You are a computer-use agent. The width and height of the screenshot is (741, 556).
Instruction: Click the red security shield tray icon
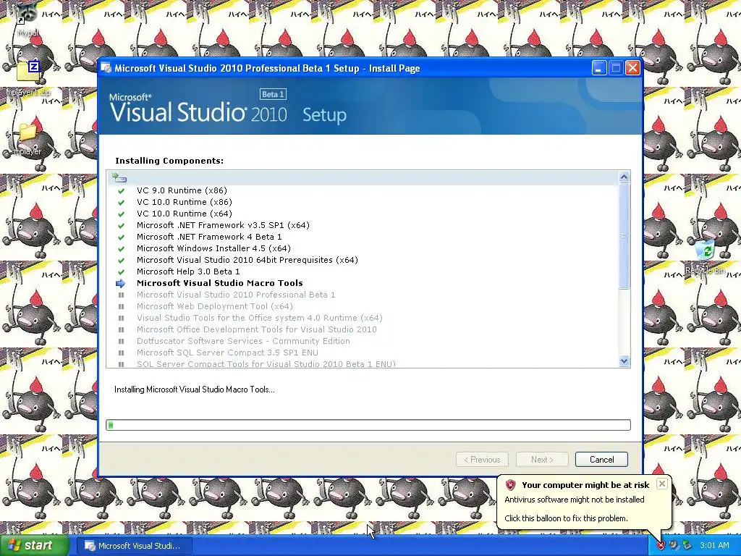tap(660, 546)
